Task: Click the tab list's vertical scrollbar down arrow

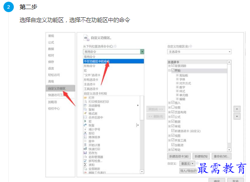Action: (229, 150)
